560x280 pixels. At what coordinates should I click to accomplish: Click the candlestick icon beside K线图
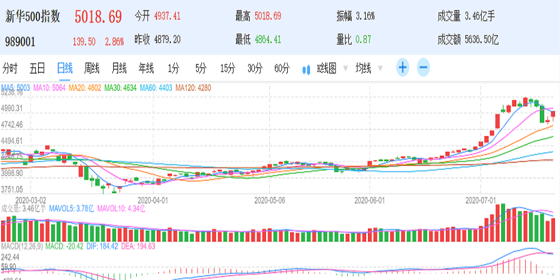pyautogui.click(x=306, y=69)
